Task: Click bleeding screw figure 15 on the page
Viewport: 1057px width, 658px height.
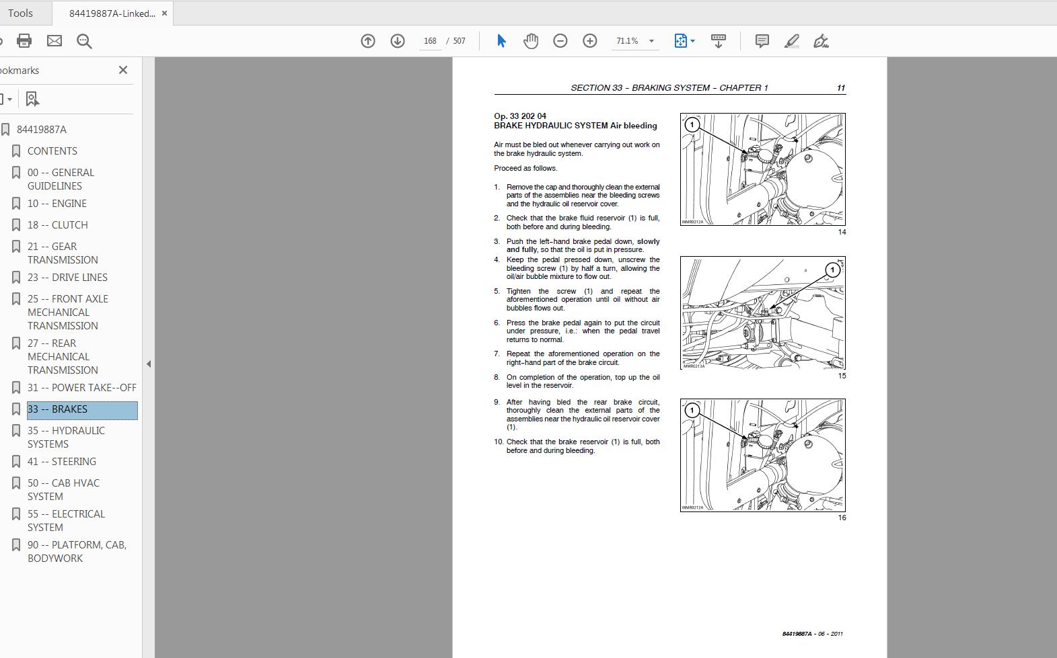Action: pos(763,313)
